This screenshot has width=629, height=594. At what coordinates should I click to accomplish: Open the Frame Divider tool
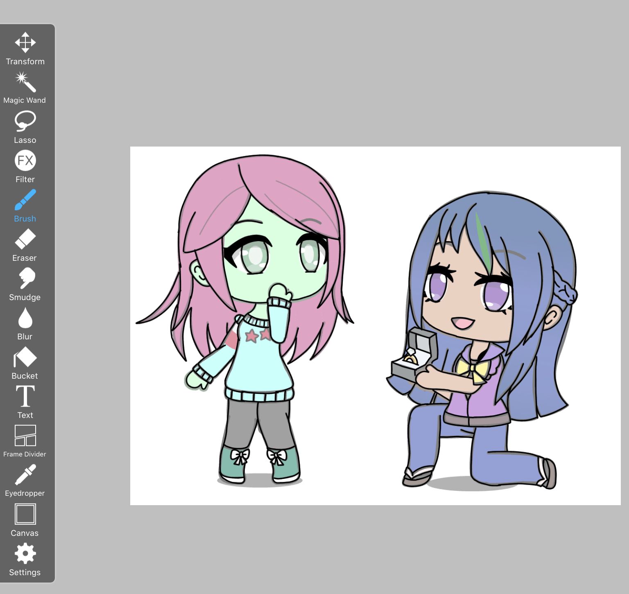[x=25, y=441]
